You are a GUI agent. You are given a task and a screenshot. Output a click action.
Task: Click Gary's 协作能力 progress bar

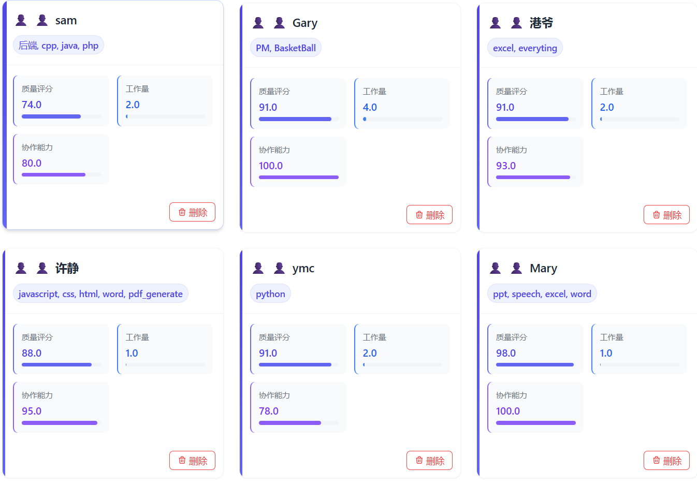(299, 178)
